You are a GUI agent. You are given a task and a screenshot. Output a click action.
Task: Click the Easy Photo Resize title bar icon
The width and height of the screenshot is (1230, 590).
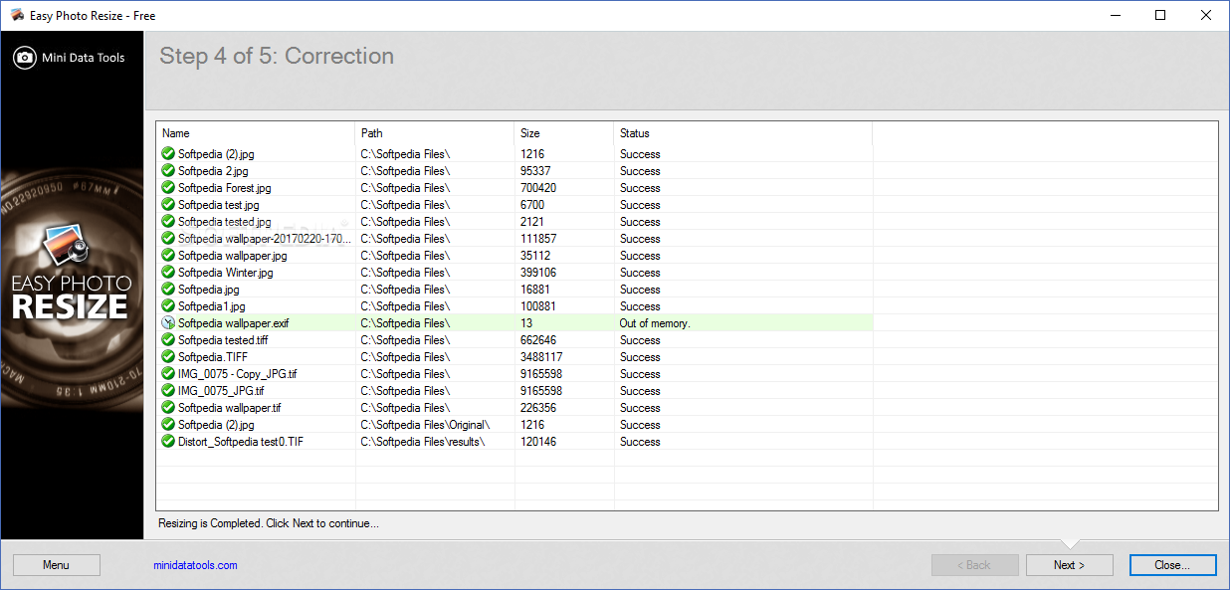tap(15, 16)
